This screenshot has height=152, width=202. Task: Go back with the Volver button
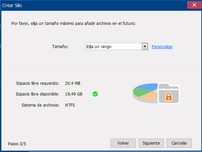(x=123, y=143)
